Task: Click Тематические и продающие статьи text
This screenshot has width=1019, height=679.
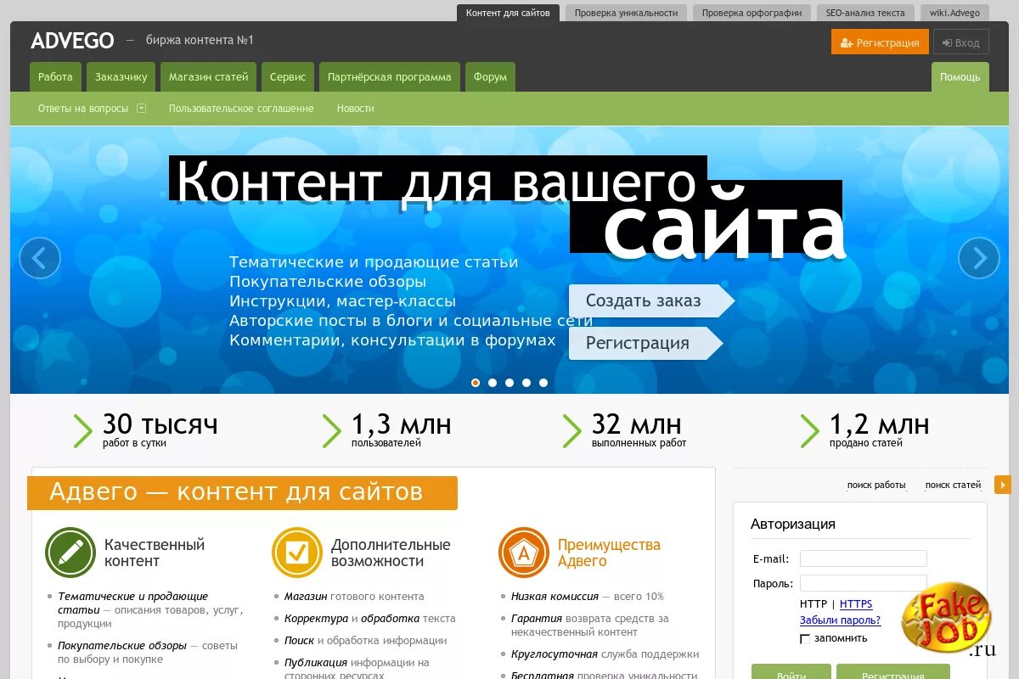Action: [132, 603]
